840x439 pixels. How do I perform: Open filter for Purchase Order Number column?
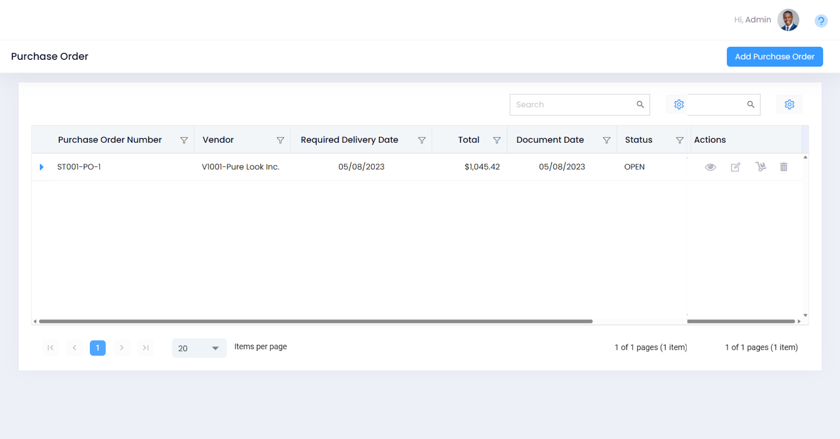click(184, 140)
